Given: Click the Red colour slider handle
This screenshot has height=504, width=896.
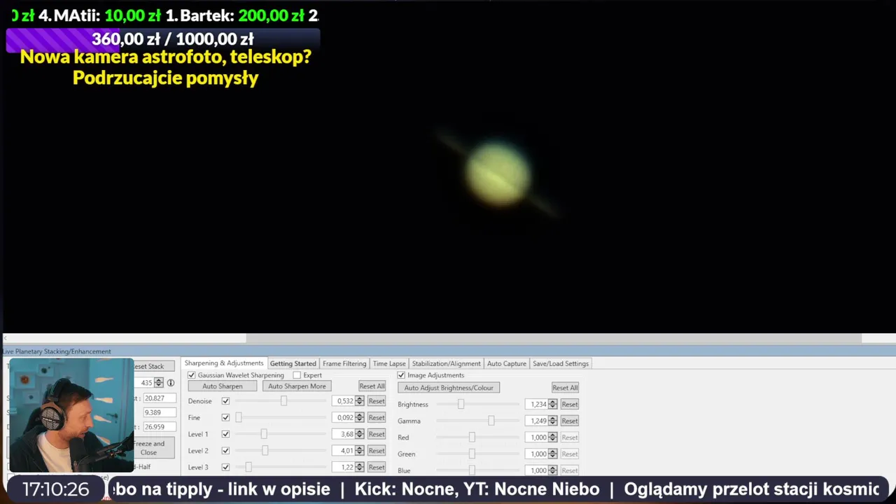Looking at the screenshot, I should tap(472, 437).
